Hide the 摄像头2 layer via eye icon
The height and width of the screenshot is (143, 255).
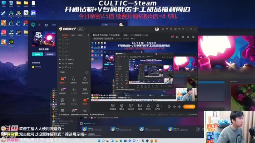[60, 59]
